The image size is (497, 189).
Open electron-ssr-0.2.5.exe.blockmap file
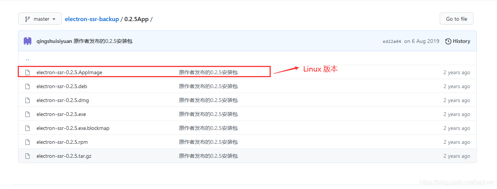(x=73, y=128)
